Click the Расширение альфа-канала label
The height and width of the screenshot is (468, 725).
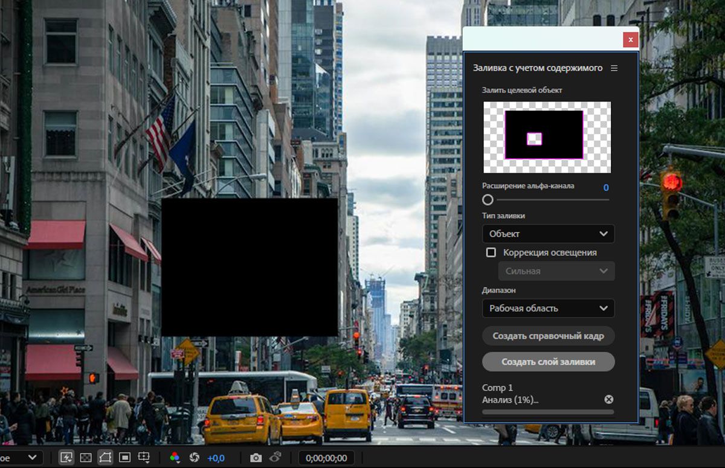tap(528, 186)
